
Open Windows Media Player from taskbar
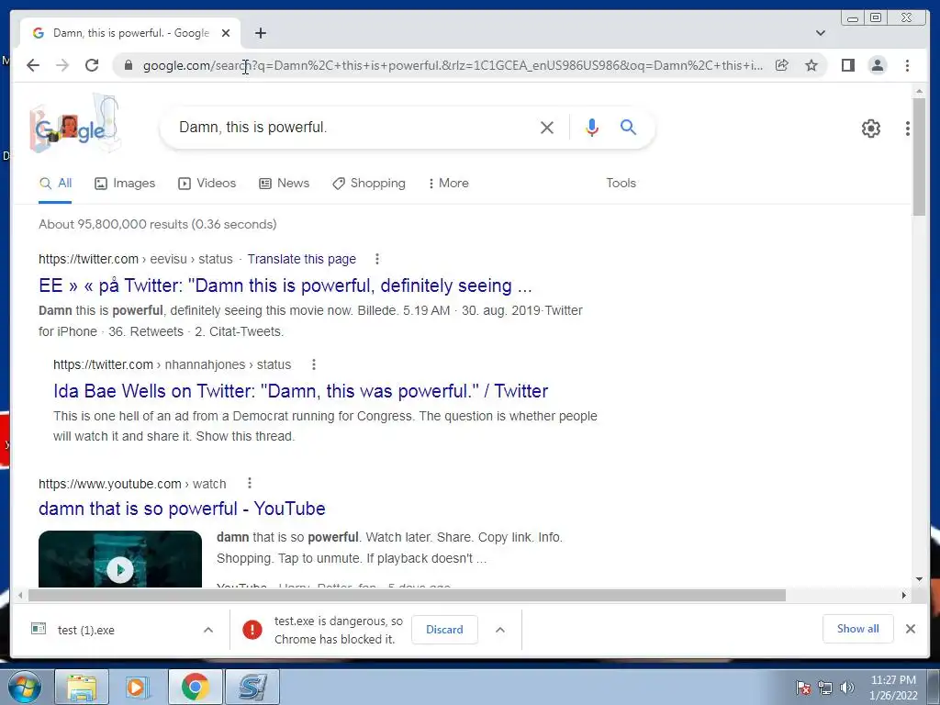(138, 687)
